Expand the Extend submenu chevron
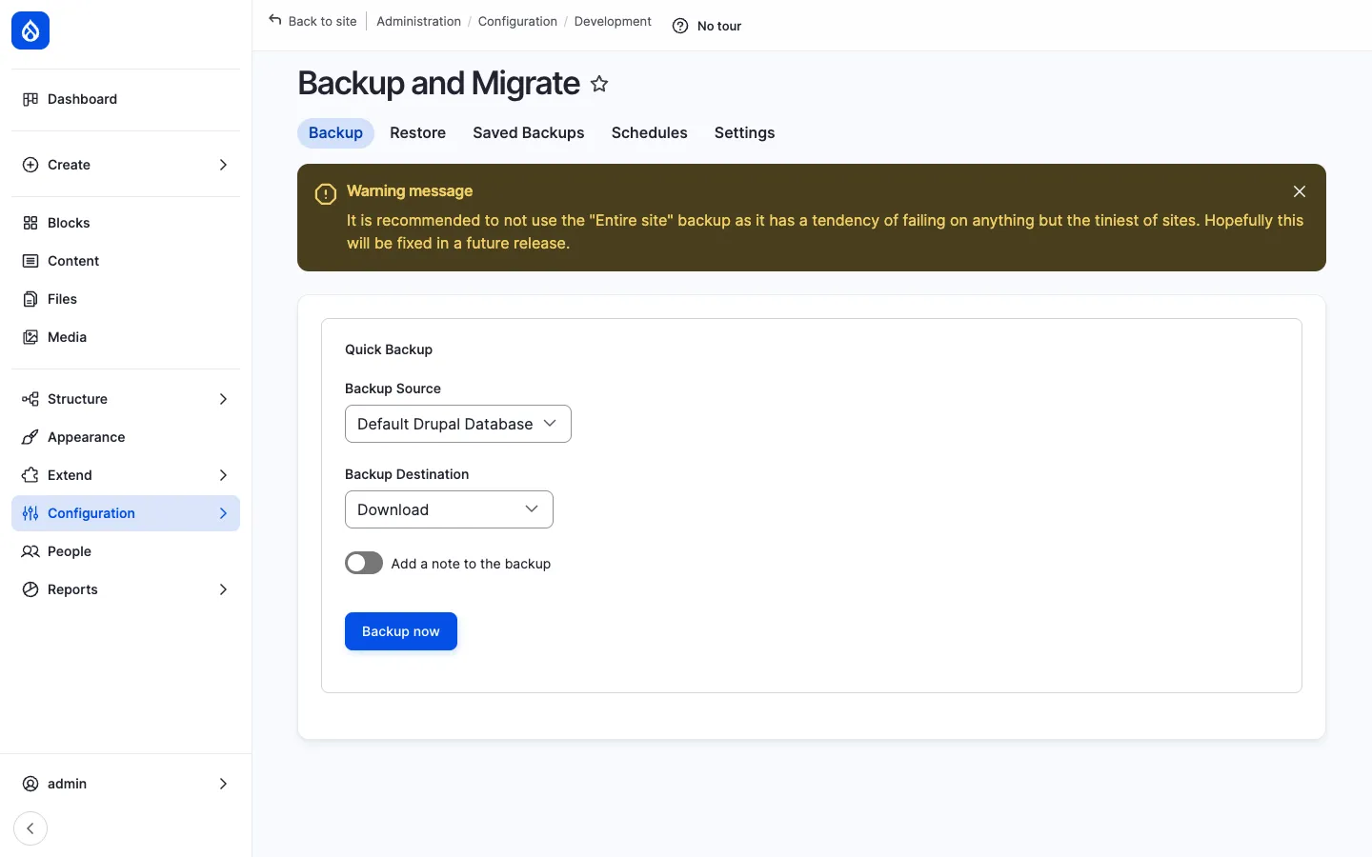The image size is (1372, 857). 223,475
